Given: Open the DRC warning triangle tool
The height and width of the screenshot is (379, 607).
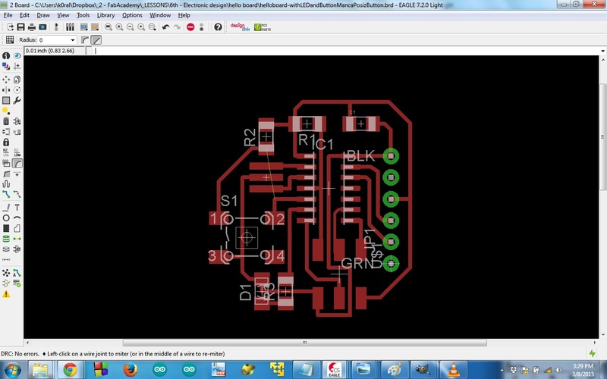Looking at the screenshot, I should click(6, 294).
